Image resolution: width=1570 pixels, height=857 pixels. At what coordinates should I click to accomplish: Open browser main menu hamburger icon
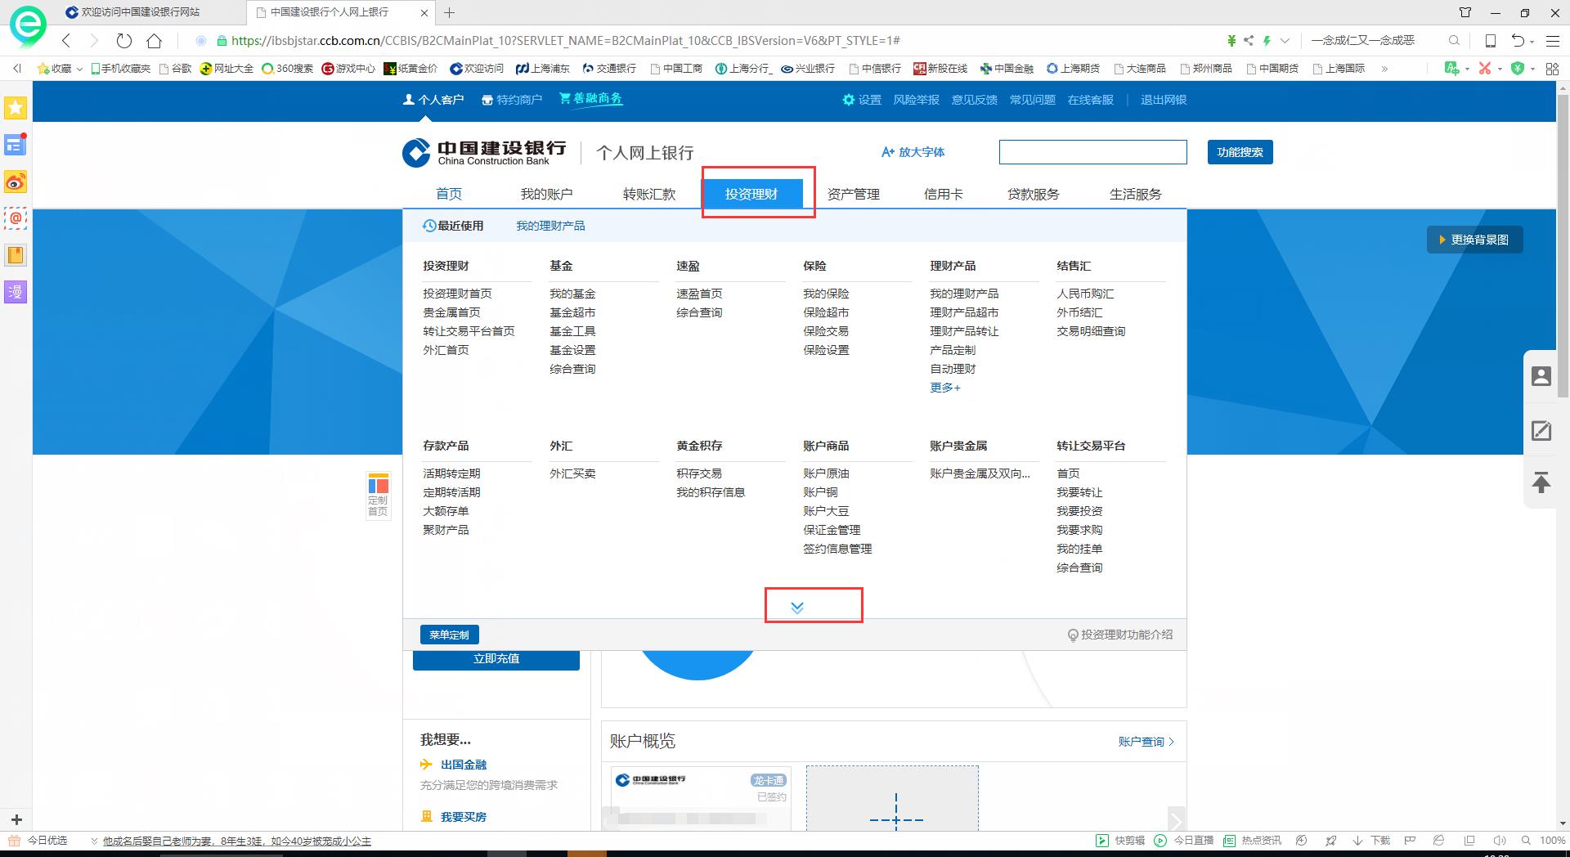[x=1553, y=40]
